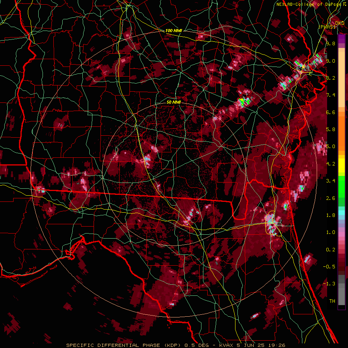Click the TH threshold label on the scale
This screenshot has height=348, width=348.
tap(332, 301)
